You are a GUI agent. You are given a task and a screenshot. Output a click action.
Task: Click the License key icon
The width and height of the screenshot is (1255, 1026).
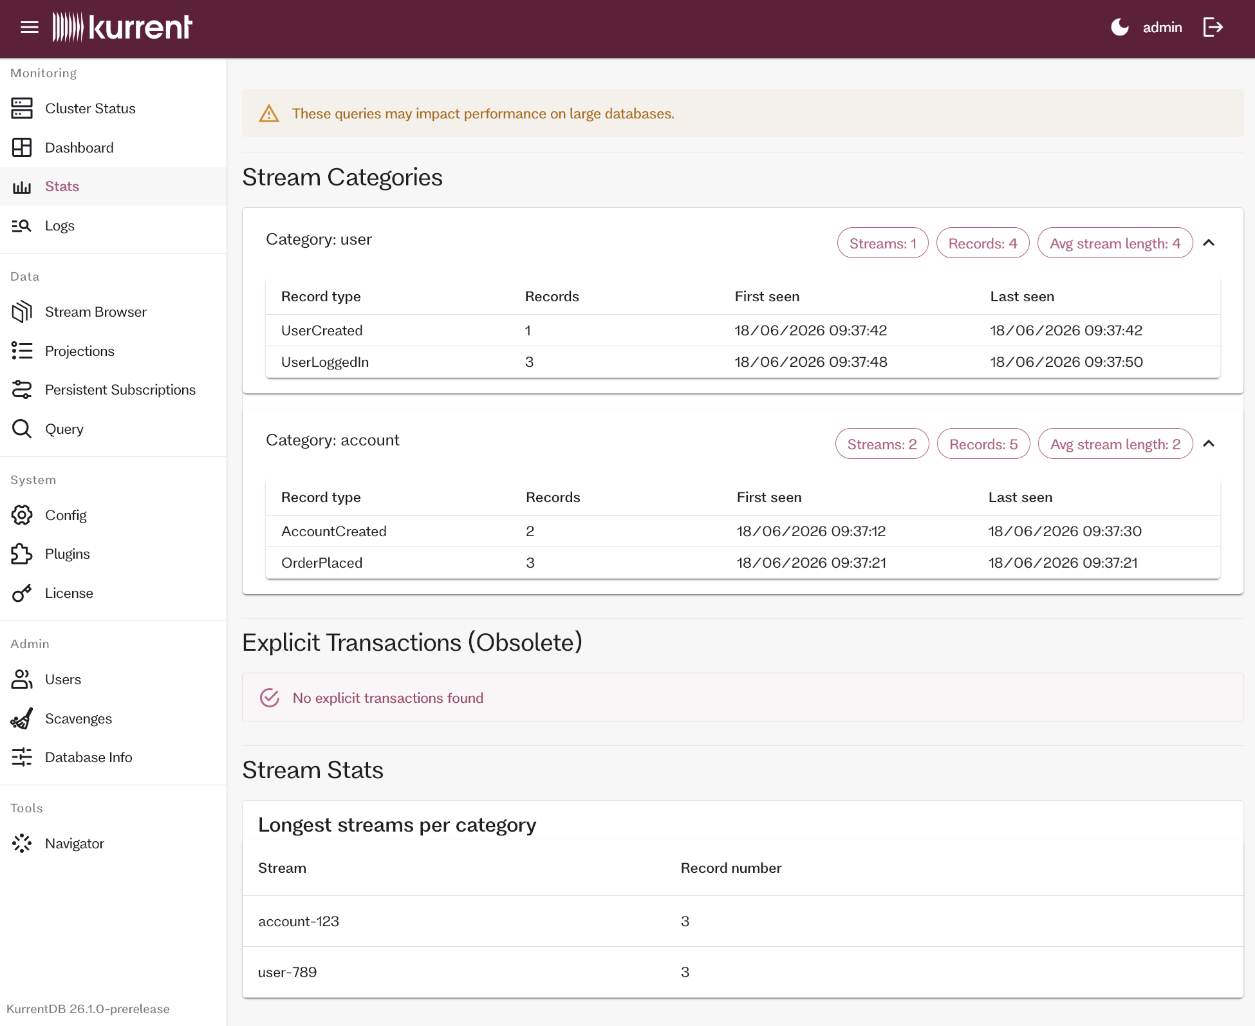tap(22, 593)
